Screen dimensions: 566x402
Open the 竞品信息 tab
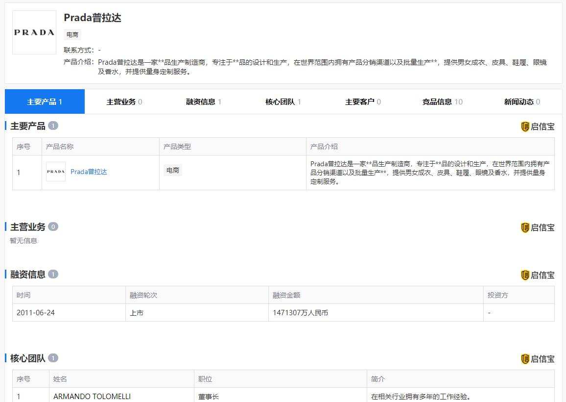point(442,102)
